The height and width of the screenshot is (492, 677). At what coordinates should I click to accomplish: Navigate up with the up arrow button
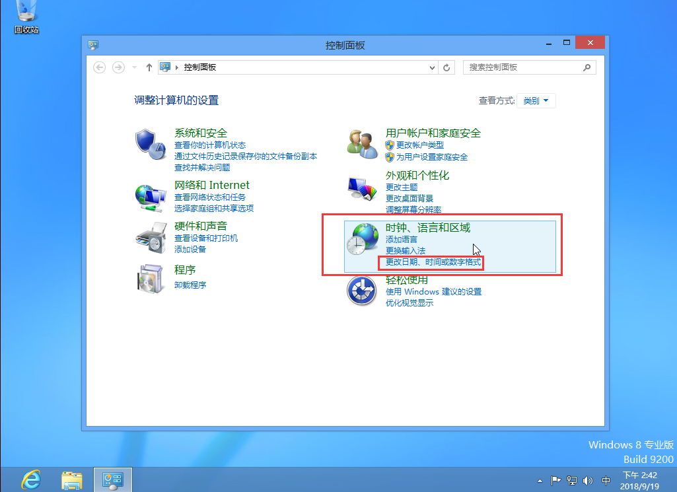click(x=149, y=67)
